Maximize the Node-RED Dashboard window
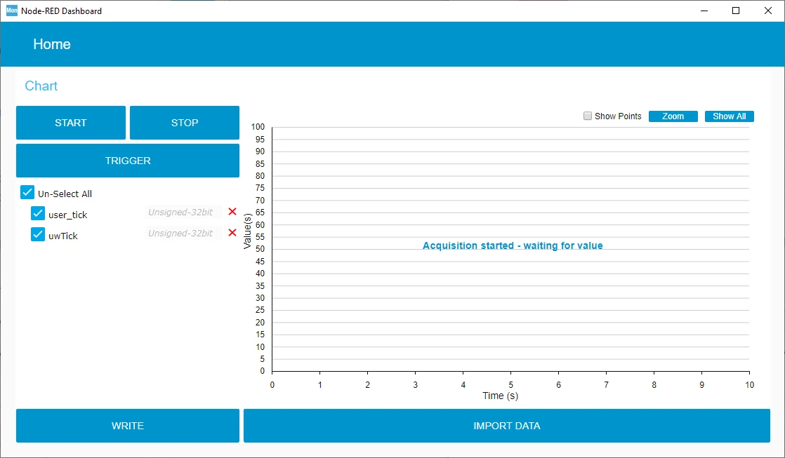The width and height of the screenshot is (785, 458). [x=736, y=11]
